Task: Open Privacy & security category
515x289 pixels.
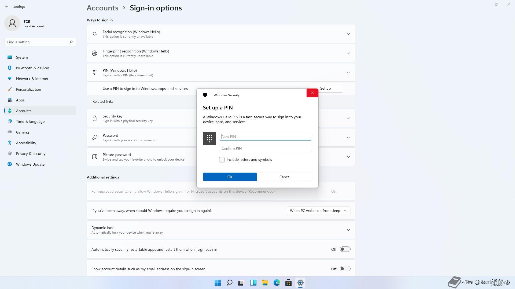Action: pos(40,154)
